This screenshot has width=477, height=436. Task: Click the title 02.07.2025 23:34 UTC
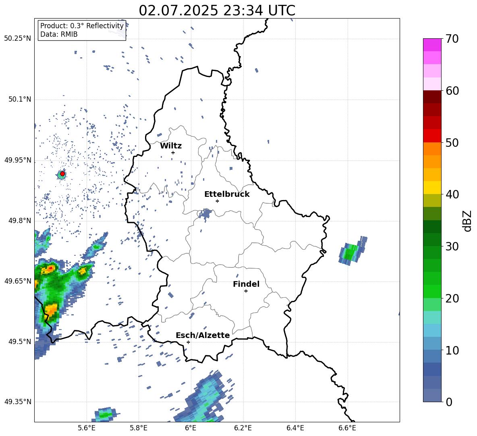point(217,10)
